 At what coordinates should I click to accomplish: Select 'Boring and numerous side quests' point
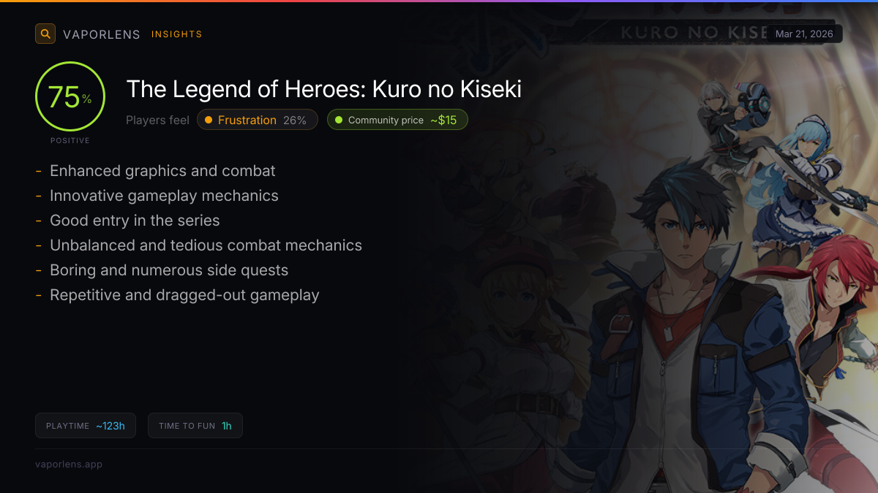coord(169,270)
